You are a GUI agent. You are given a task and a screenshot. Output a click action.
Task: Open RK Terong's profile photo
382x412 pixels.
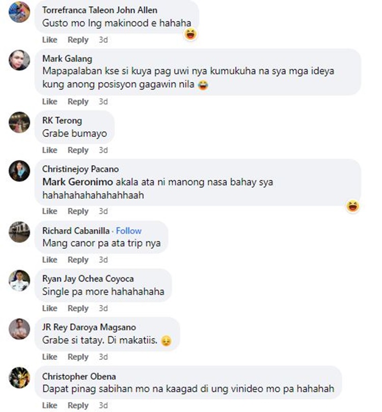pos(19,122)
